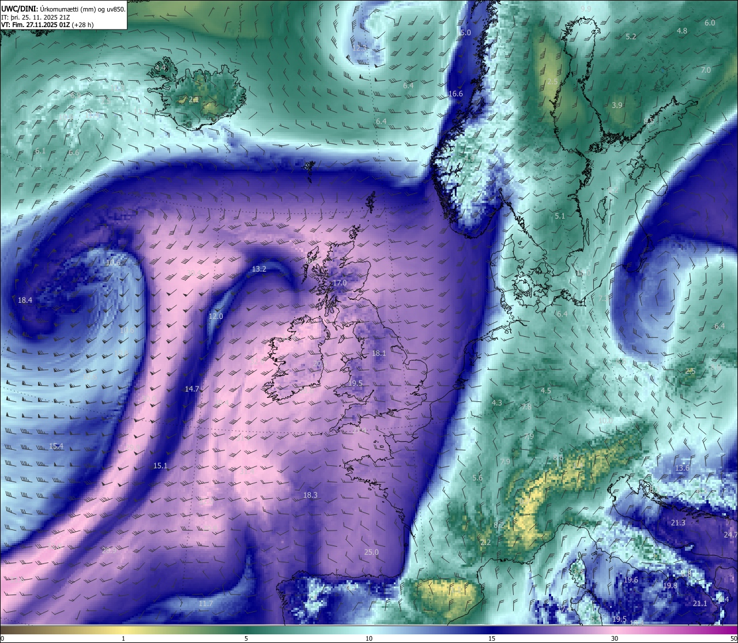Click the 3.9 value over Finland
The height and width of the screenshot is (643, 738).
(x=617, y=106)
